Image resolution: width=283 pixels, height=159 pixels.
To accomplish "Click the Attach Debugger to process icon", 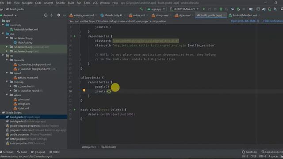I will pos(238,9).
